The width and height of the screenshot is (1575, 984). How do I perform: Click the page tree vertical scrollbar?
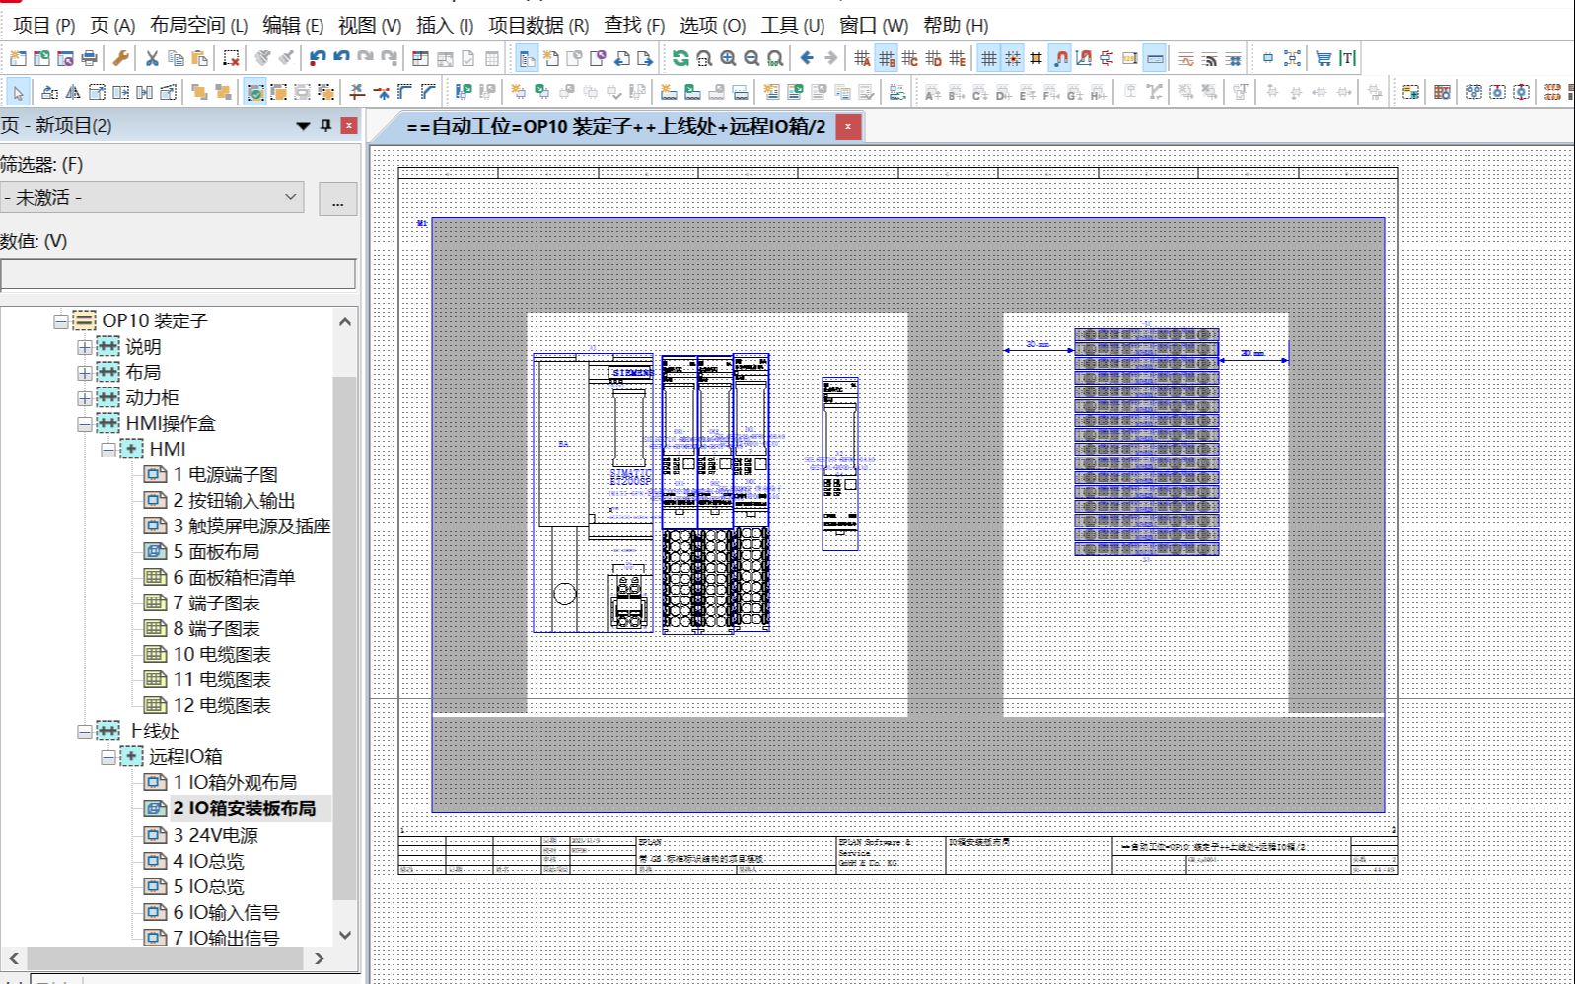[x=344, y=631]
